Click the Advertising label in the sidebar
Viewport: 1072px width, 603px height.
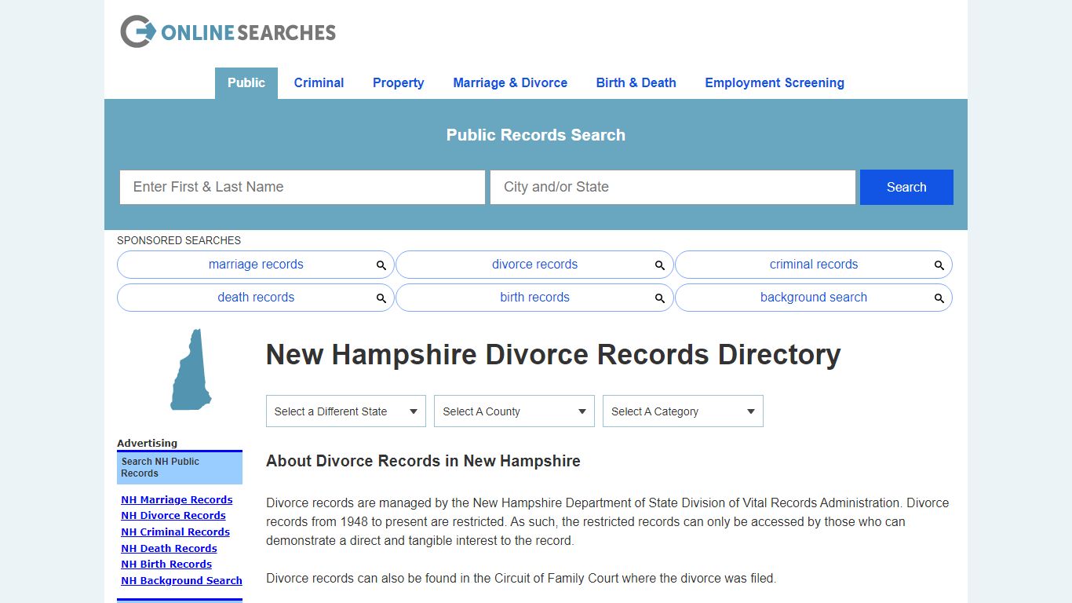tap(148, 444)
